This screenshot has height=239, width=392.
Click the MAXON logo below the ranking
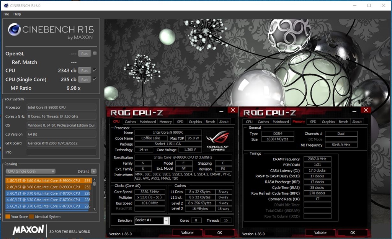(x=28, y=230)
